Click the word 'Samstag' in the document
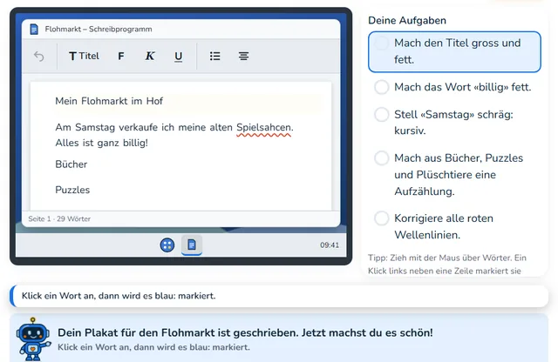Viewport: 558px width, 362px height. coord(95,128)
